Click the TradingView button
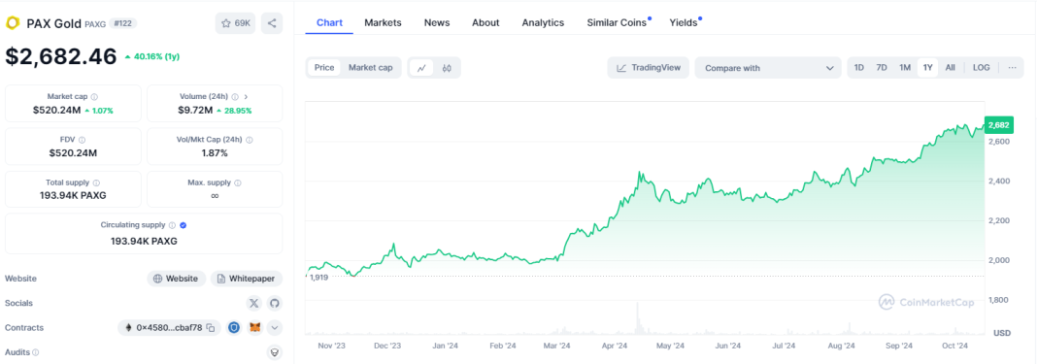 coord(649,67)
